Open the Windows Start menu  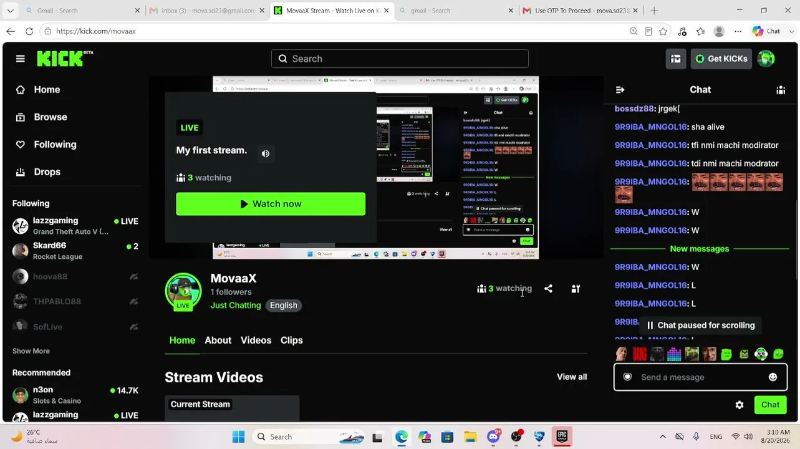pyautogui.click(x=239, y=437)
